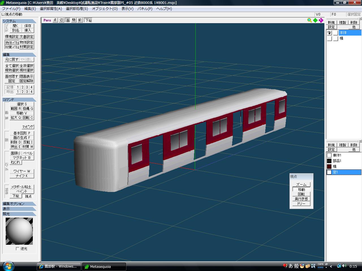Open the 表示(V) menu

click(127, 9)
